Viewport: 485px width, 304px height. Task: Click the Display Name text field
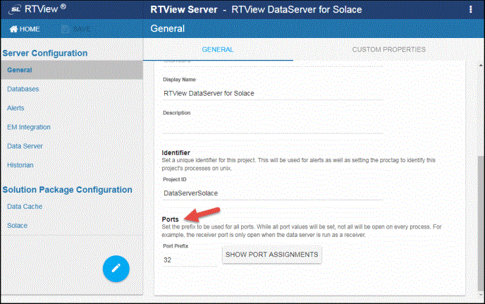(x=273, y=93)
